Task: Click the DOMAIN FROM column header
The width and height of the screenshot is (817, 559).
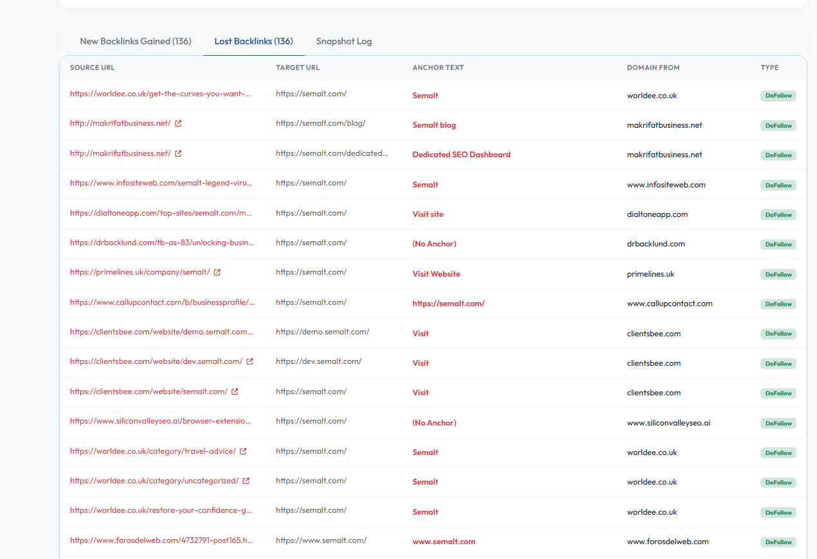Action: [x=653, y=67]
